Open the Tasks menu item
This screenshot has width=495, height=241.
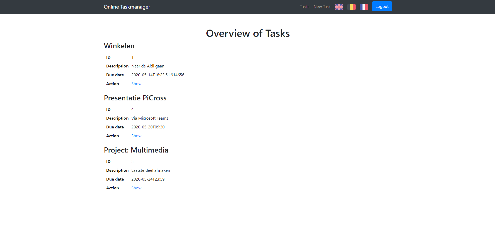[x=304, y=7]
